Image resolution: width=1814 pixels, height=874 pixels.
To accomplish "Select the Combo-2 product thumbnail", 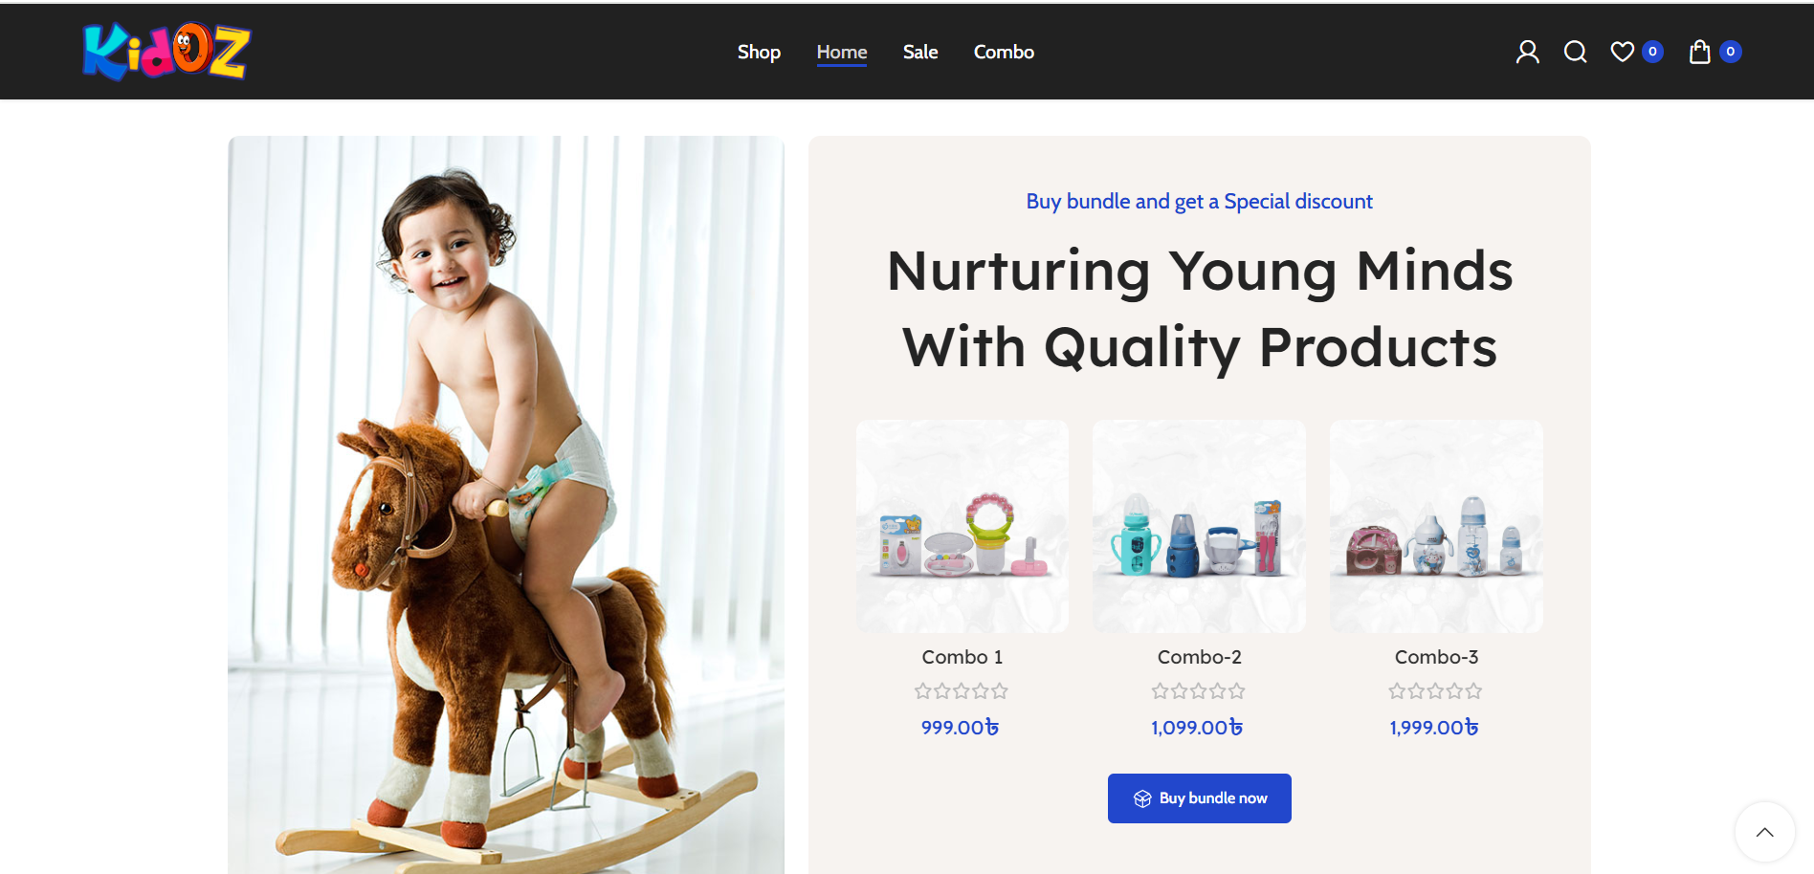I will (x=1200, y=526).
